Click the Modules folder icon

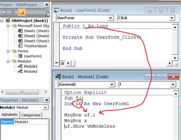point(14,61)
